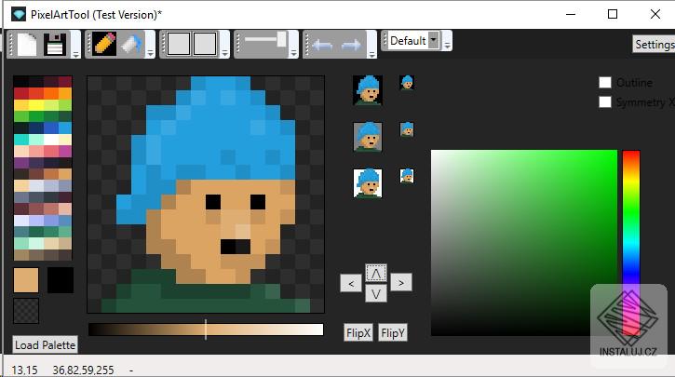Enable the Outline checkbox
675x377 pixels.
coord(605,82)
